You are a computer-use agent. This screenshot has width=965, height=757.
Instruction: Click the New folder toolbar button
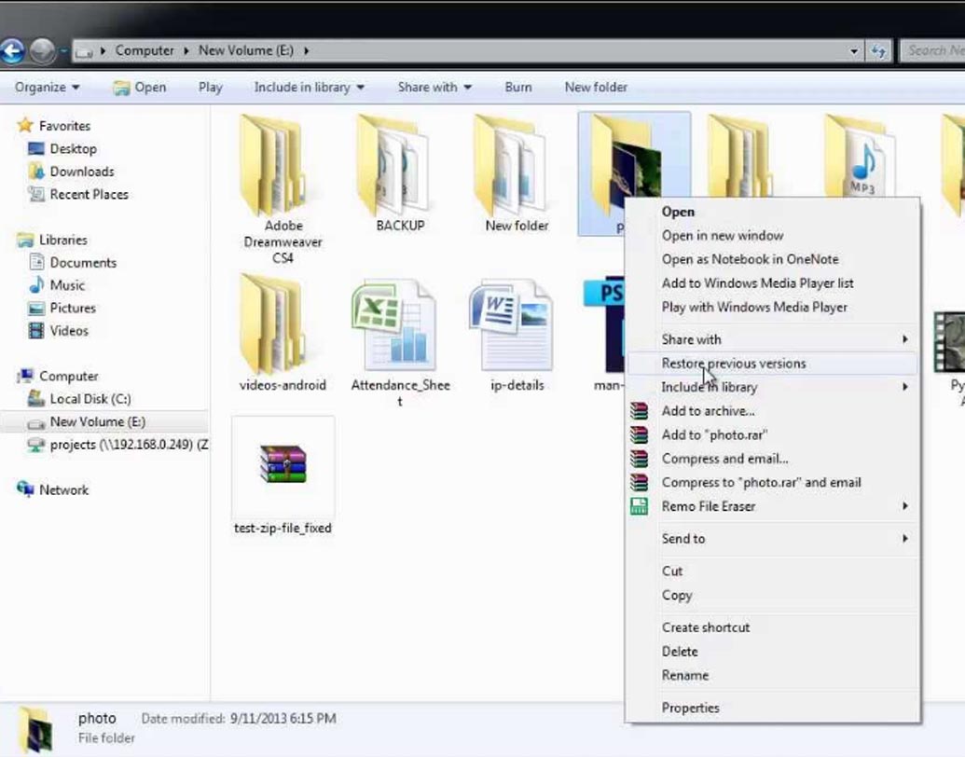coord(596,88)
